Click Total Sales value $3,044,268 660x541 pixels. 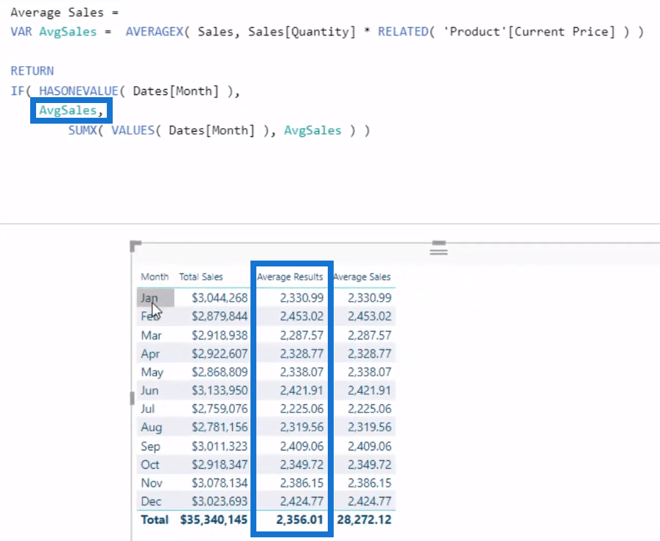(220, 298)
